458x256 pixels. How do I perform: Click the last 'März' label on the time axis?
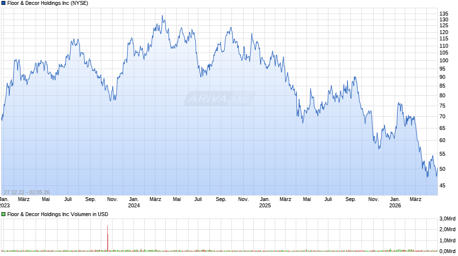coord(415,200)
